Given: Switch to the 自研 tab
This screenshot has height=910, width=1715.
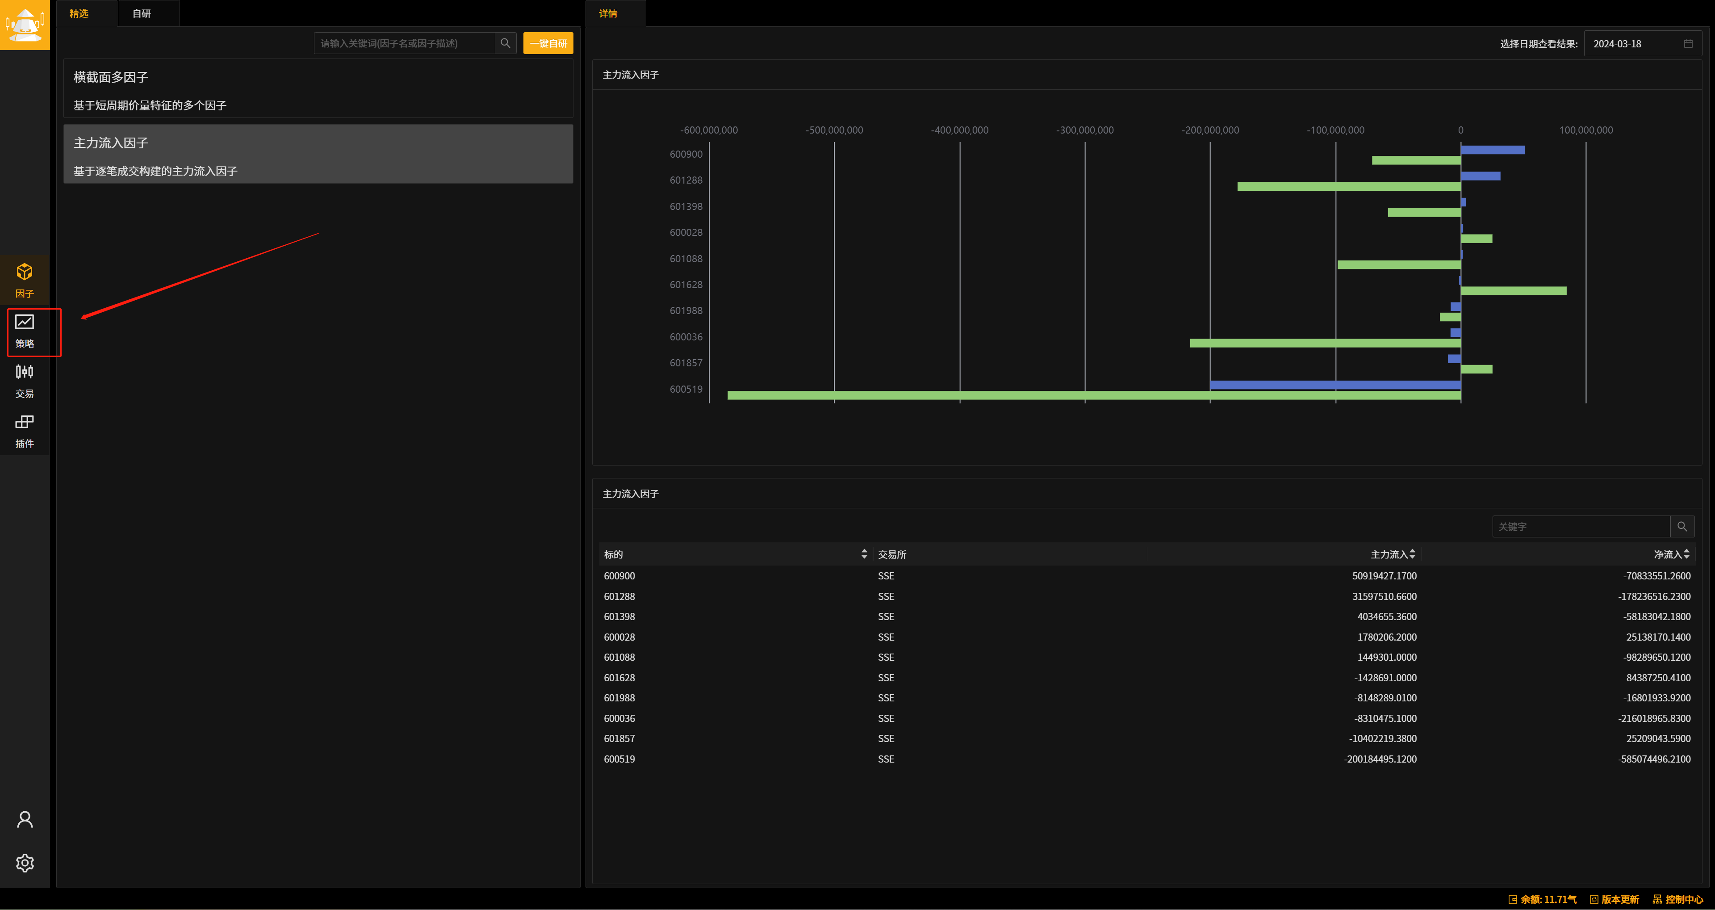Looking at the screenshot, I should pyautogui.click(x=142, y=13).
